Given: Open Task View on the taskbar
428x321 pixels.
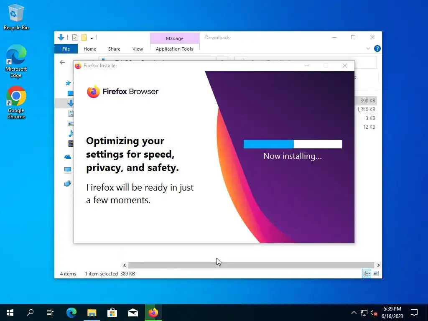Looking at the screenshot, I should 50,313.
